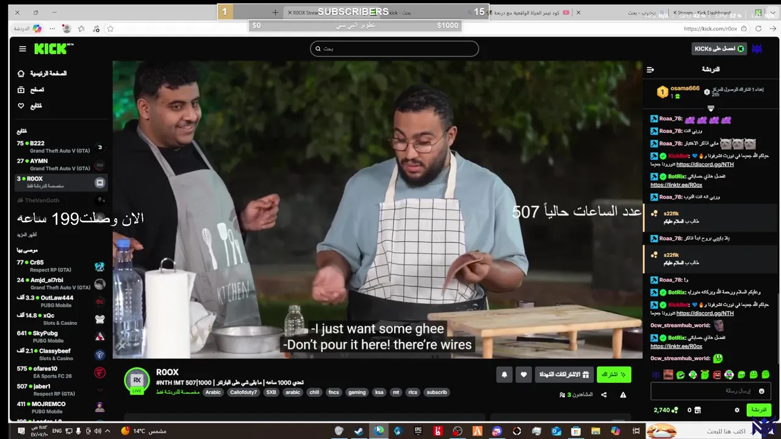Open the ofares10 EA Sports channel

[60, 372]
